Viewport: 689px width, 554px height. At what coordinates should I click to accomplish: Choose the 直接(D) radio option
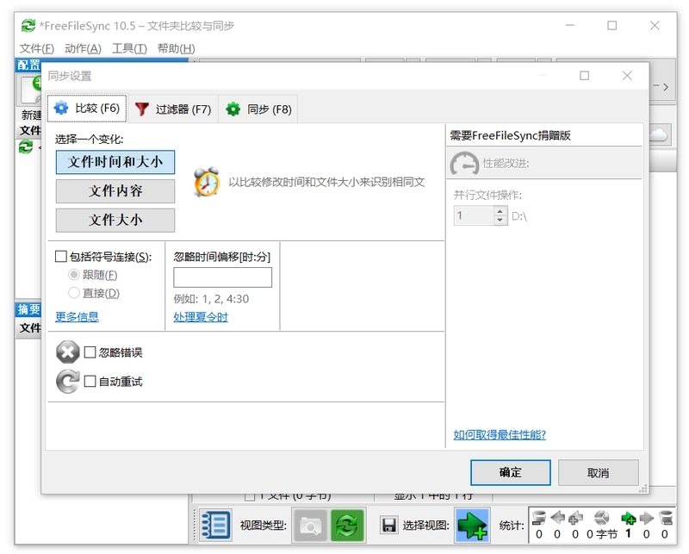click(74, 293)
